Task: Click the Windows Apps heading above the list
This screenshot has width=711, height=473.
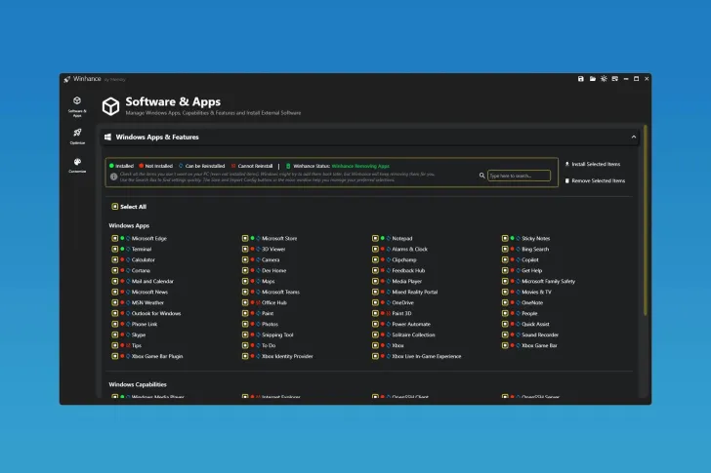Action: (x=129, y=225)
